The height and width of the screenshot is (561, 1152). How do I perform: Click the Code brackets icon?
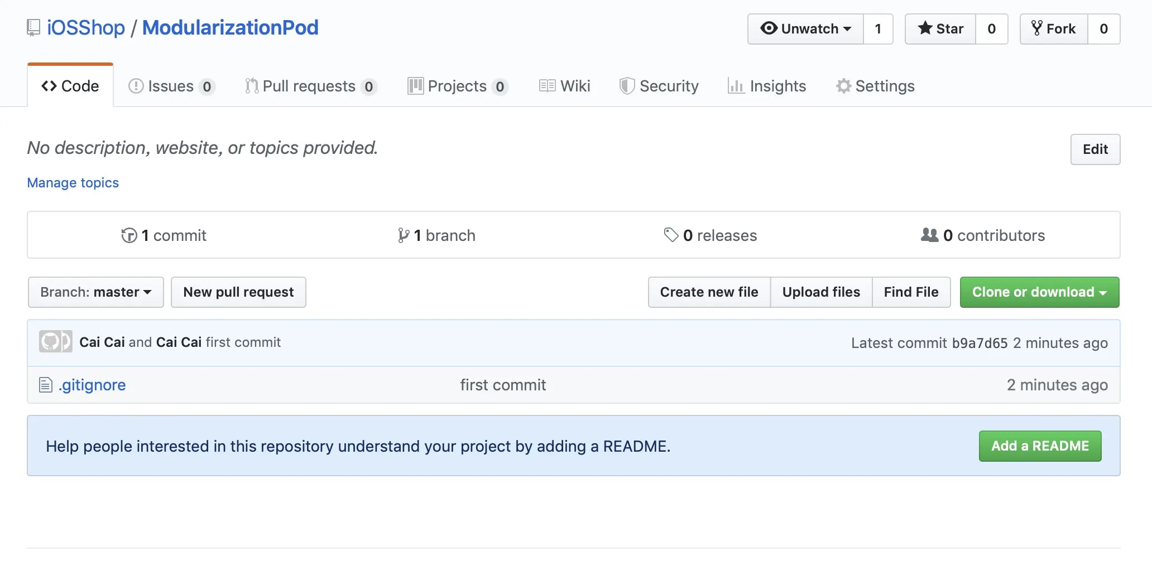tap(49, 86)
